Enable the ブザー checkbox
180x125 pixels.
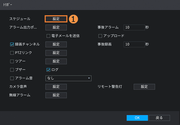[x=12, y=70]
